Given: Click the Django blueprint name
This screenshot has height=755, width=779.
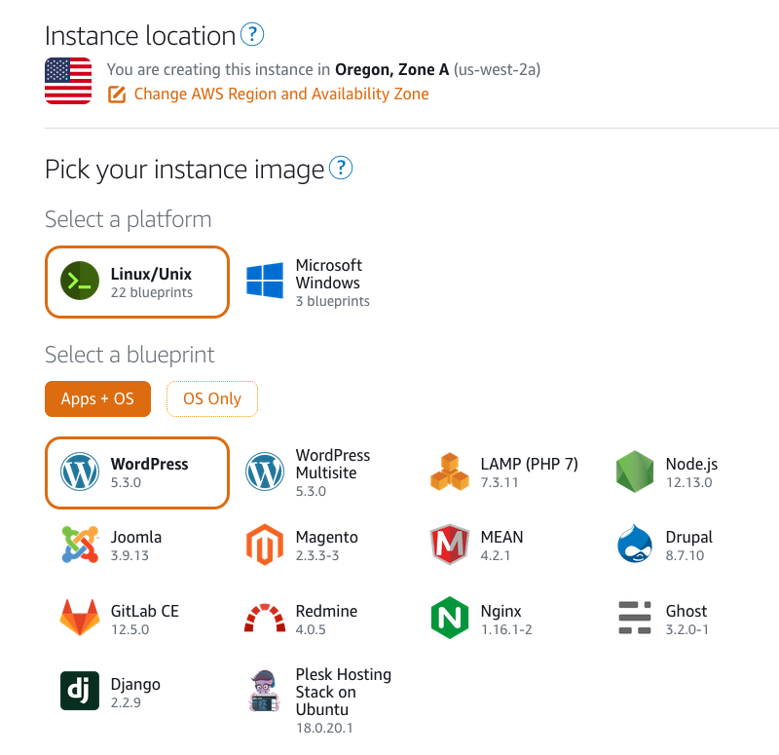Looking at the screenshot, I should coord(135,684).
